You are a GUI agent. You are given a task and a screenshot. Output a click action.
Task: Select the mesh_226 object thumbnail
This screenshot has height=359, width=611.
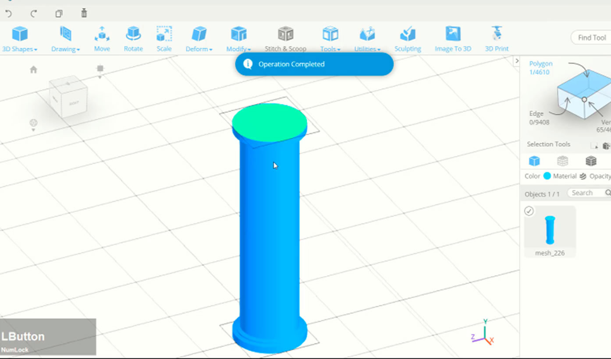point(550,230)
